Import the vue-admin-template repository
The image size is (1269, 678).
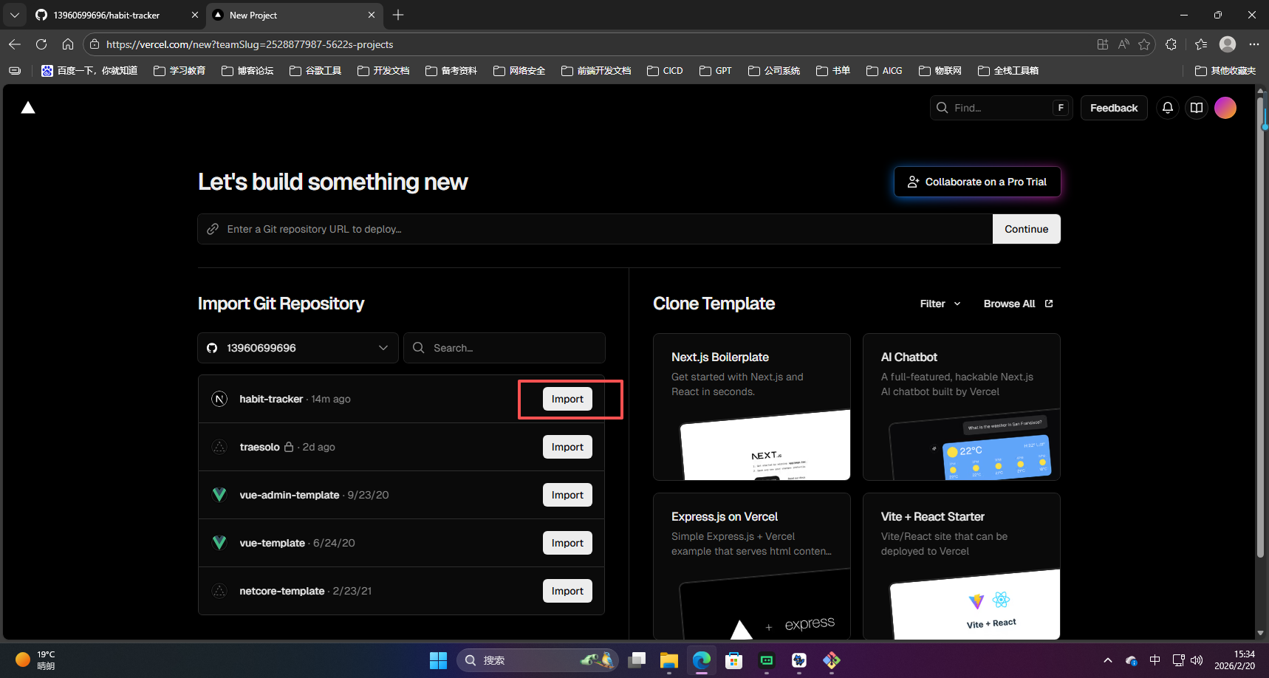[567, 495]
